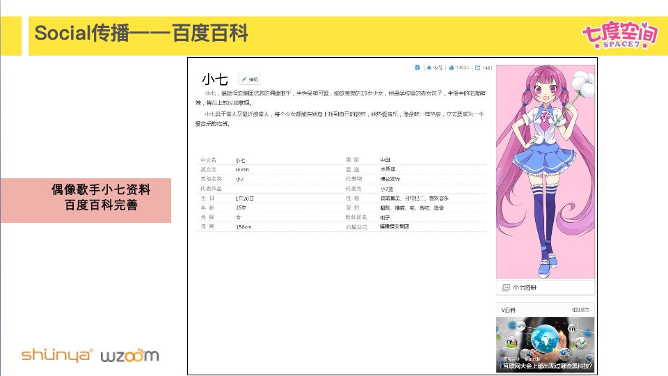Viewport: 668px width, 376px height.
Task: Click the 星座 value 水瓶座
Action: [x=388, y=169]
